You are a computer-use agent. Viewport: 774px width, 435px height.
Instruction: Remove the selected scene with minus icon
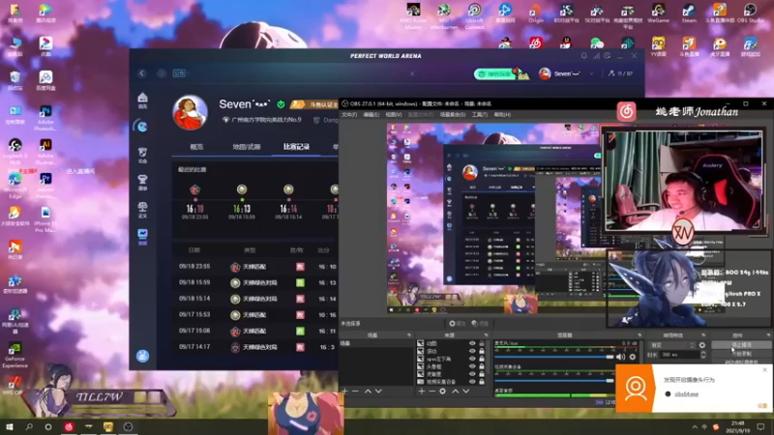pos(355,391)
